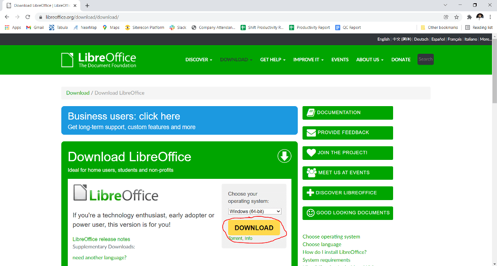Click DISCOVER LIBREOFFICE button

click(348, 193)
